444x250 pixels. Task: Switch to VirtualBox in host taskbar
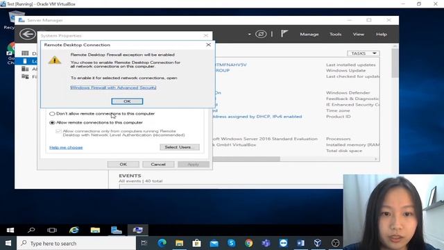(x=318, y=243)
